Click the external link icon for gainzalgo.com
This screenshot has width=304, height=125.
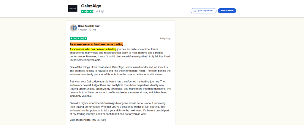pyautogui.click(x=195, y=11)
